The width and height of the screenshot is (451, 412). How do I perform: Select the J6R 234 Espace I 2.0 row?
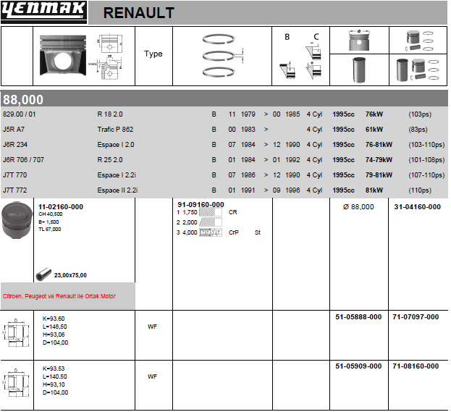point(224,144)
